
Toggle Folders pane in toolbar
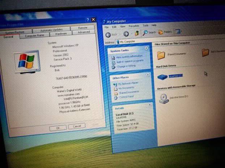pos(161,32)
